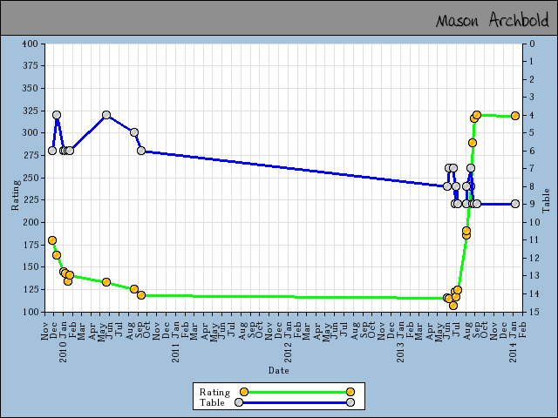The image size is (558, 418).
Task: Click the 2012 year label on date axis
Action: [x=288, y=352]
